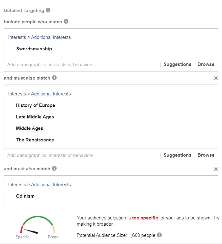Click Additional Interests link above Odinism
This screenshot has width=222, height=244.
[x=51, y=185]
